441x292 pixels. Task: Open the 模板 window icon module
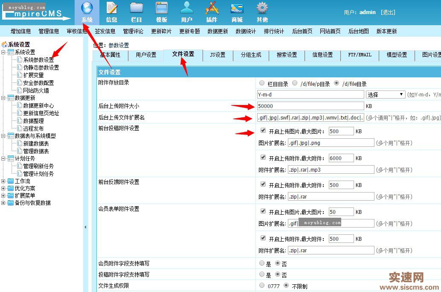pyautogui.click(x=162, y=12)
